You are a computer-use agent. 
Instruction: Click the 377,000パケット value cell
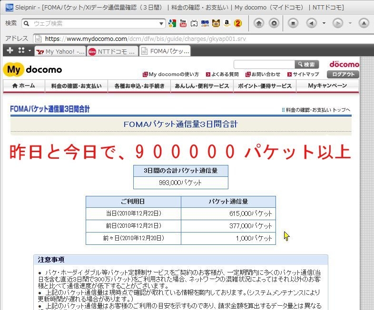(228, 226)
